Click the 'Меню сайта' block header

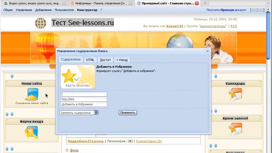(31, 84)
